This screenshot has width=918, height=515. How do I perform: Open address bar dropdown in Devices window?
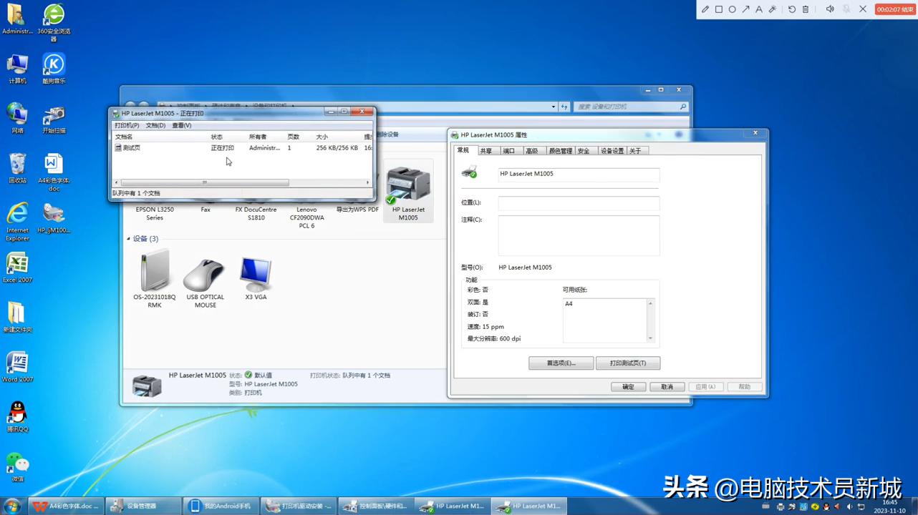[x=554, y=107]
